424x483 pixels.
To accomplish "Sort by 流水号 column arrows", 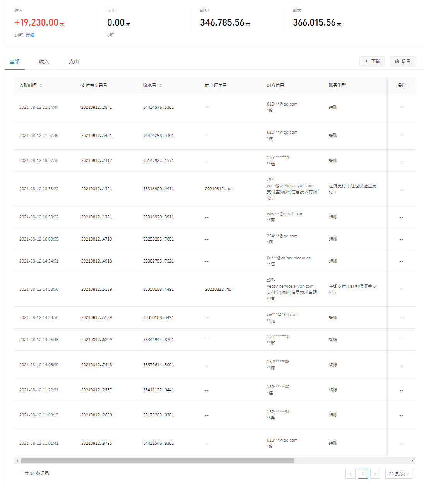I will 161,85.
